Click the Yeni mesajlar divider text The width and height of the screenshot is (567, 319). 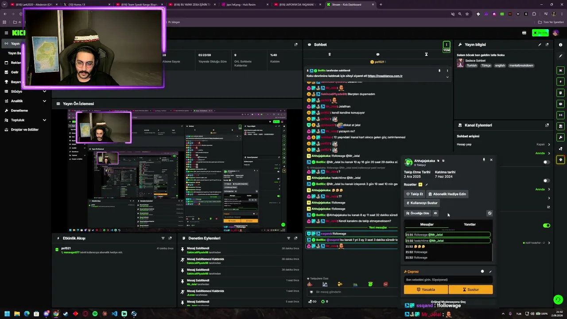tap(378, 227)
